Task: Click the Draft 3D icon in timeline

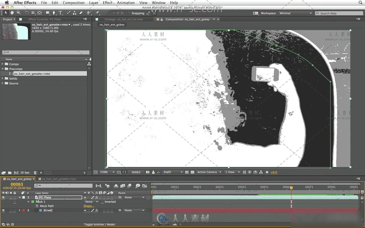Action: pos(107,186)
